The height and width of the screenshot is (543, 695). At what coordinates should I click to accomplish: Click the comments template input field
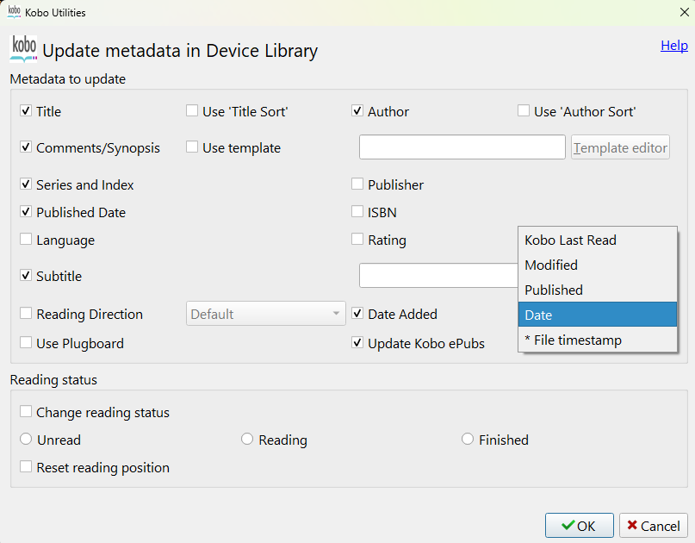[x=462, y=147]
